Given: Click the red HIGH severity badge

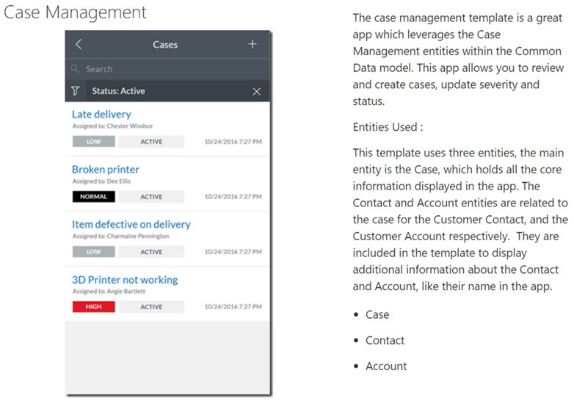Looking at the screenshot, I should (93, 307).
